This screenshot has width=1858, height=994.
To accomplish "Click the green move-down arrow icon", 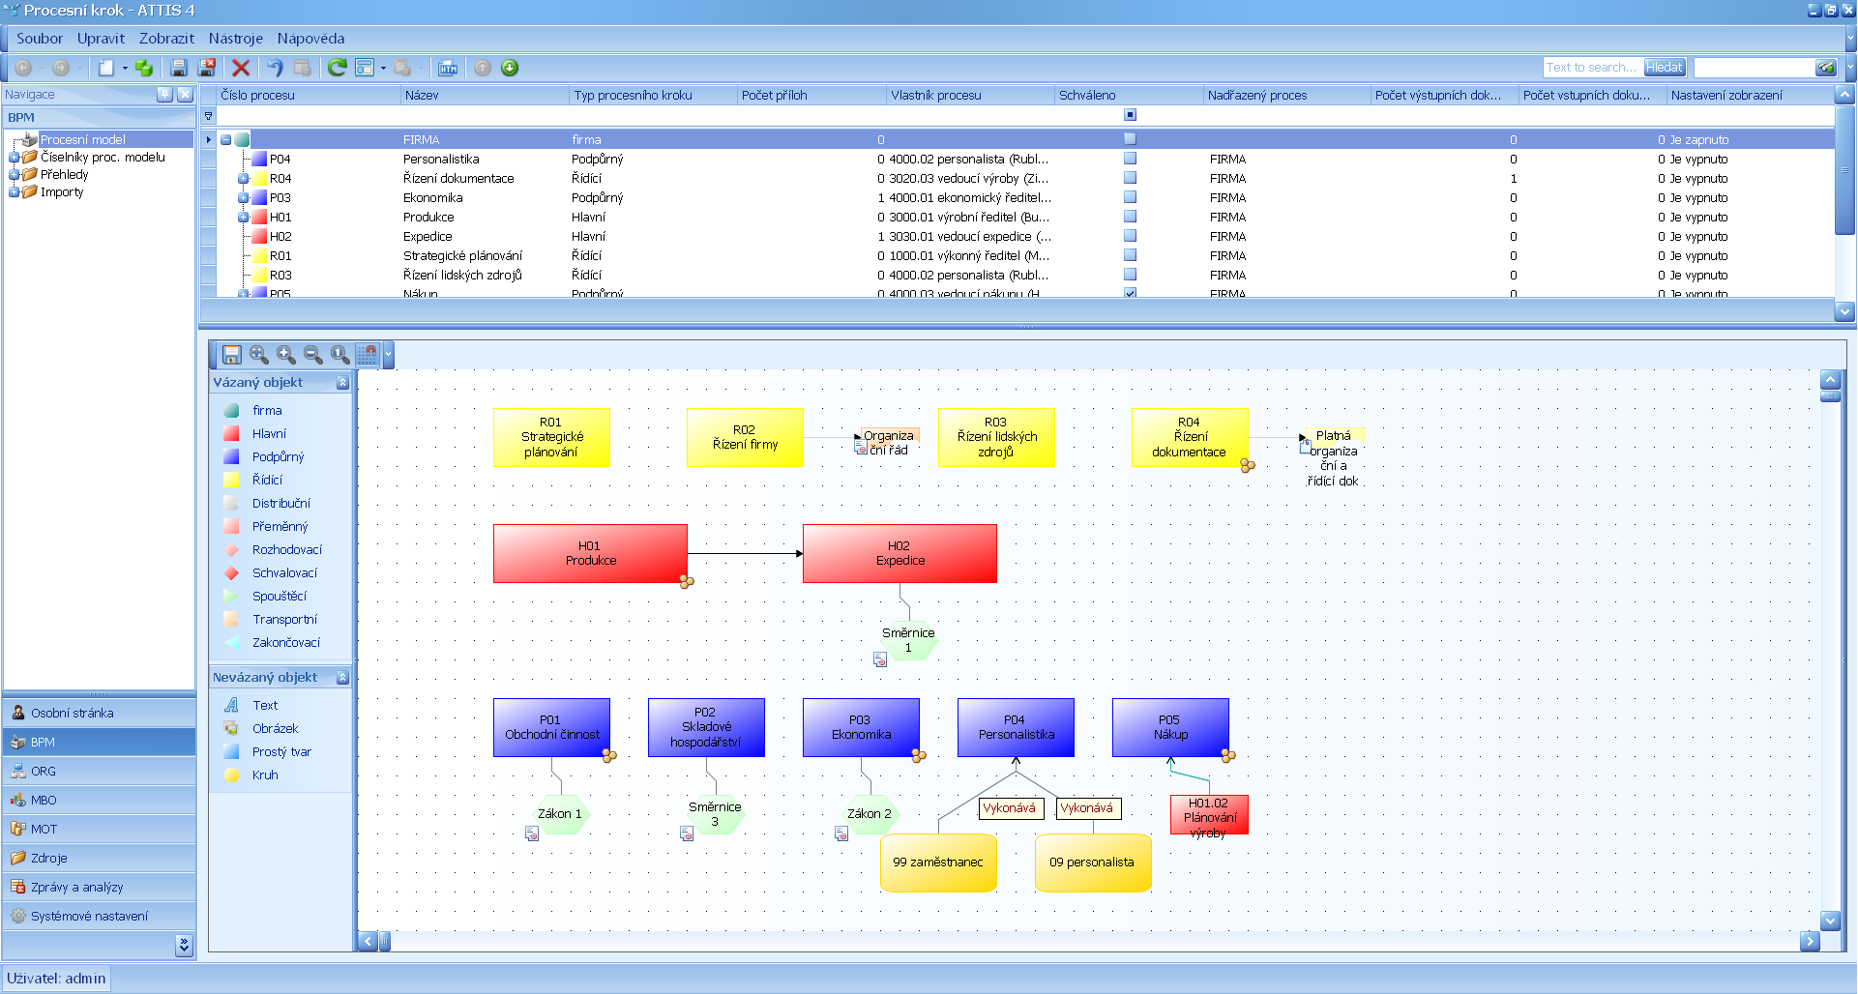I will coord(510,68).
